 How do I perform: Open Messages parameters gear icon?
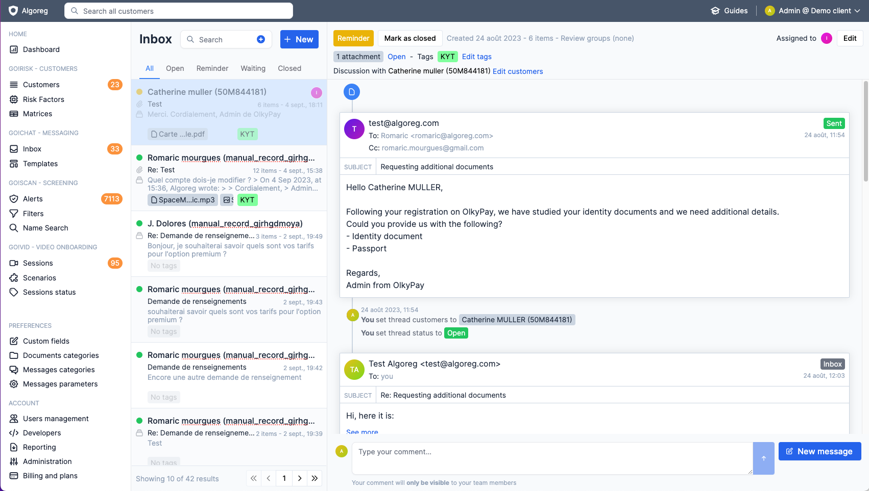[14, 384]
